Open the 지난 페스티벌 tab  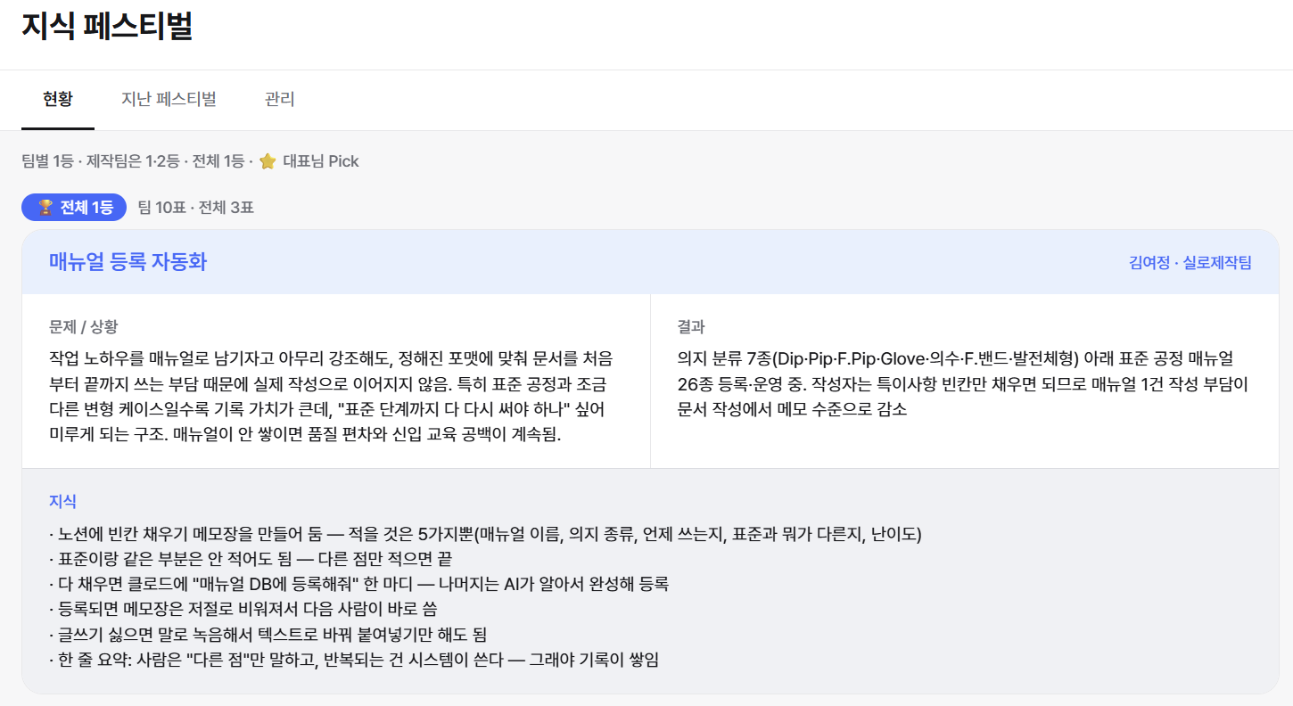[x=169, y=99]
